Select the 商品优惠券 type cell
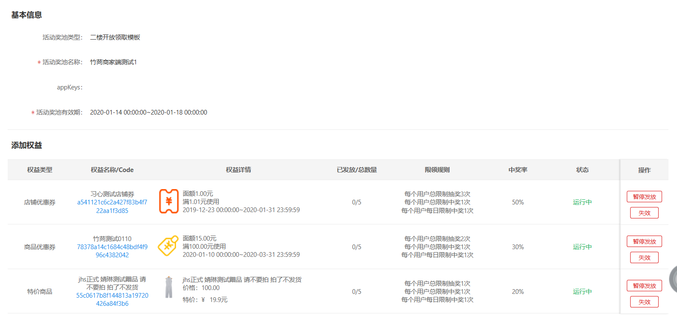This screenshot has width=677, height=319. (40, 247)
